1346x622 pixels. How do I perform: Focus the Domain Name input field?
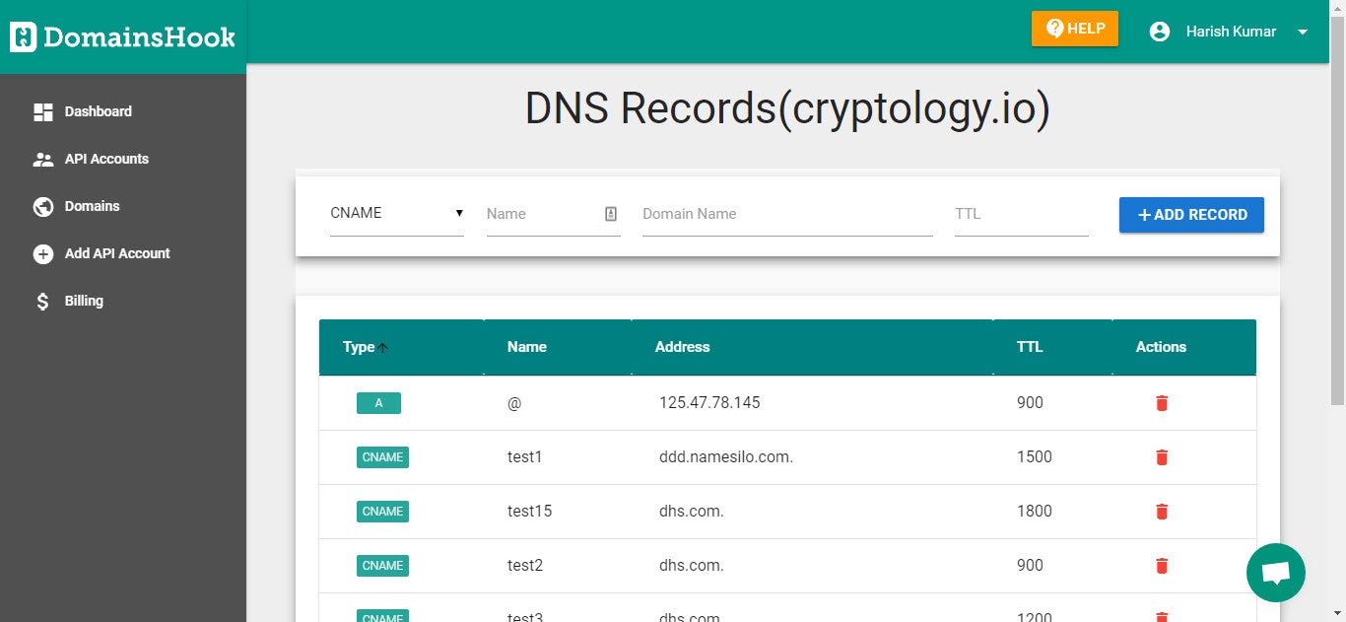point(787,214)
